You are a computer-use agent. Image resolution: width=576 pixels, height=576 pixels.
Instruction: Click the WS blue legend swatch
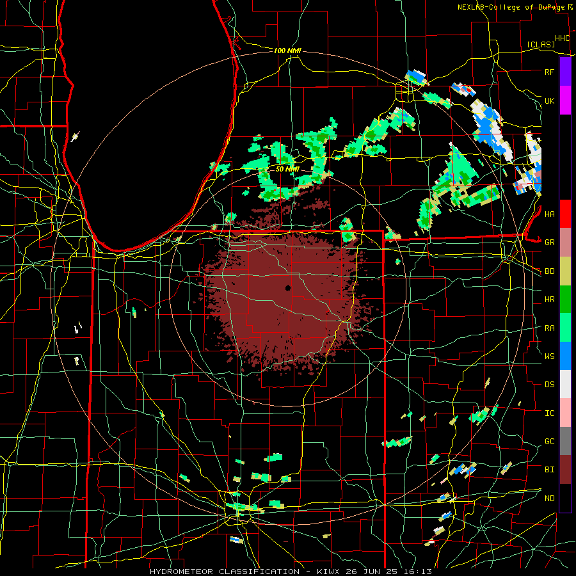pos(565,356)
